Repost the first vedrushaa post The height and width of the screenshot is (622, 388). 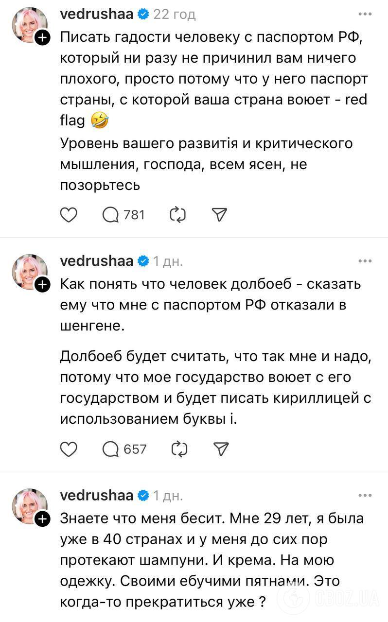point(178,214)
